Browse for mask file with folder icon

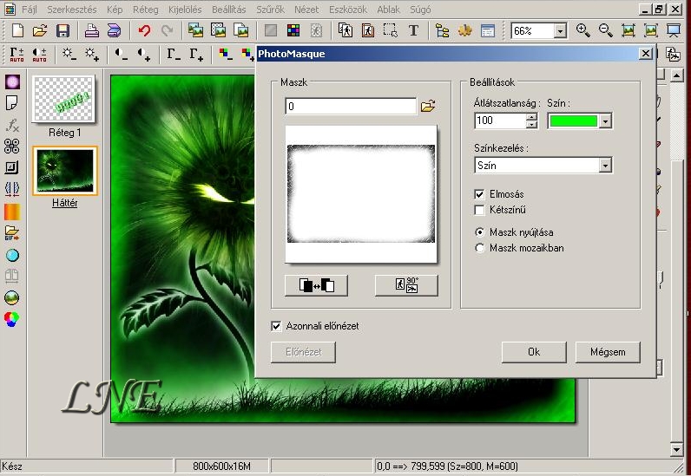[x=428, y=106]
